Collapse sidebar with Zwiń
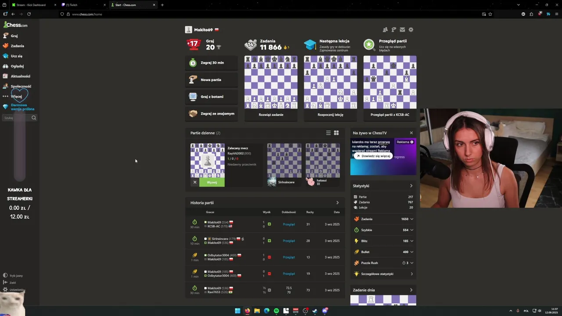This screenshot has width=562, height=316. [x=10, y=283]
